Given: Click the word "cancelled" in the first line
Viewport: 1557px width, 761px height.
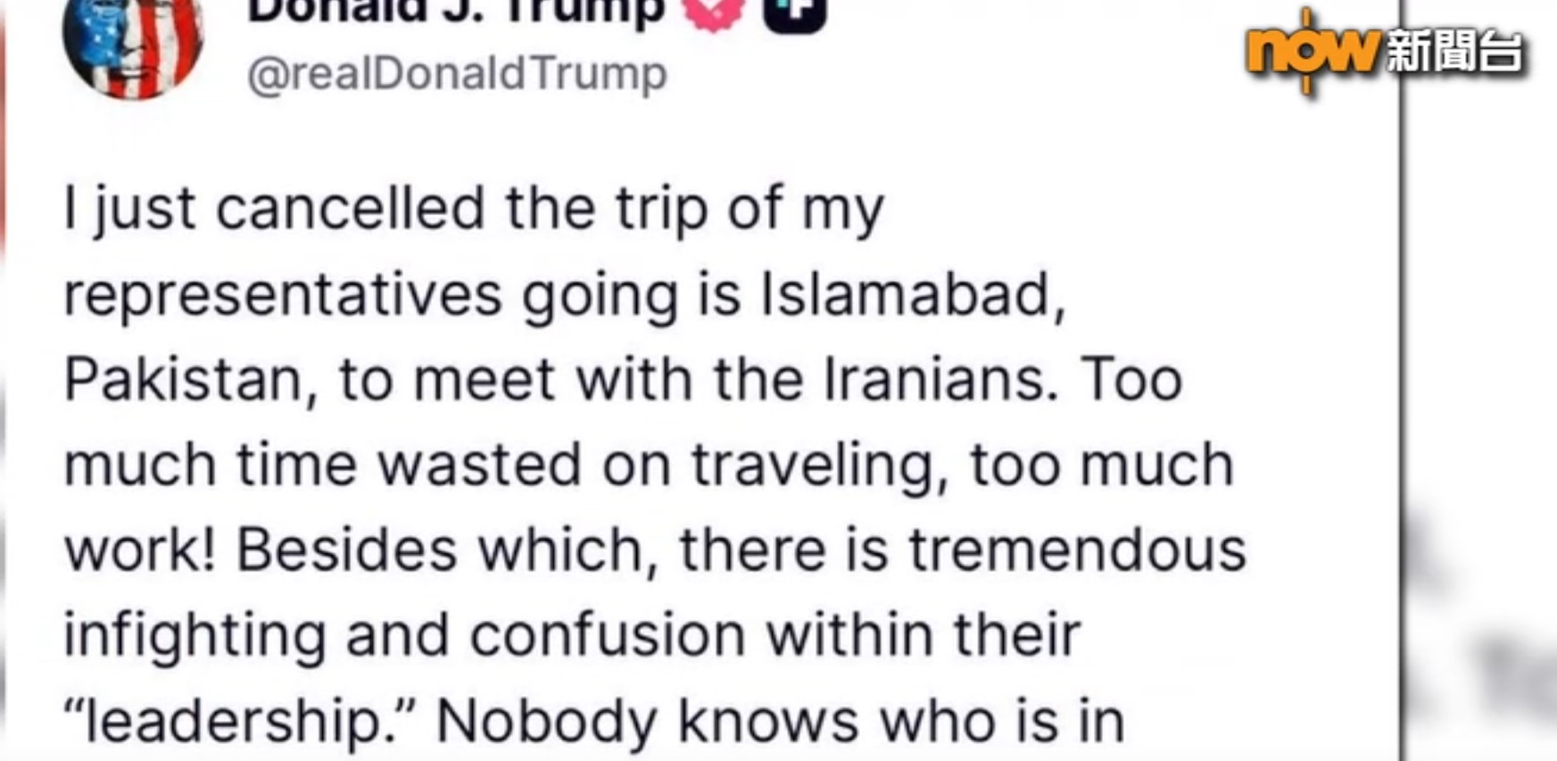Looking at the screenshot, I should point(351,209).
